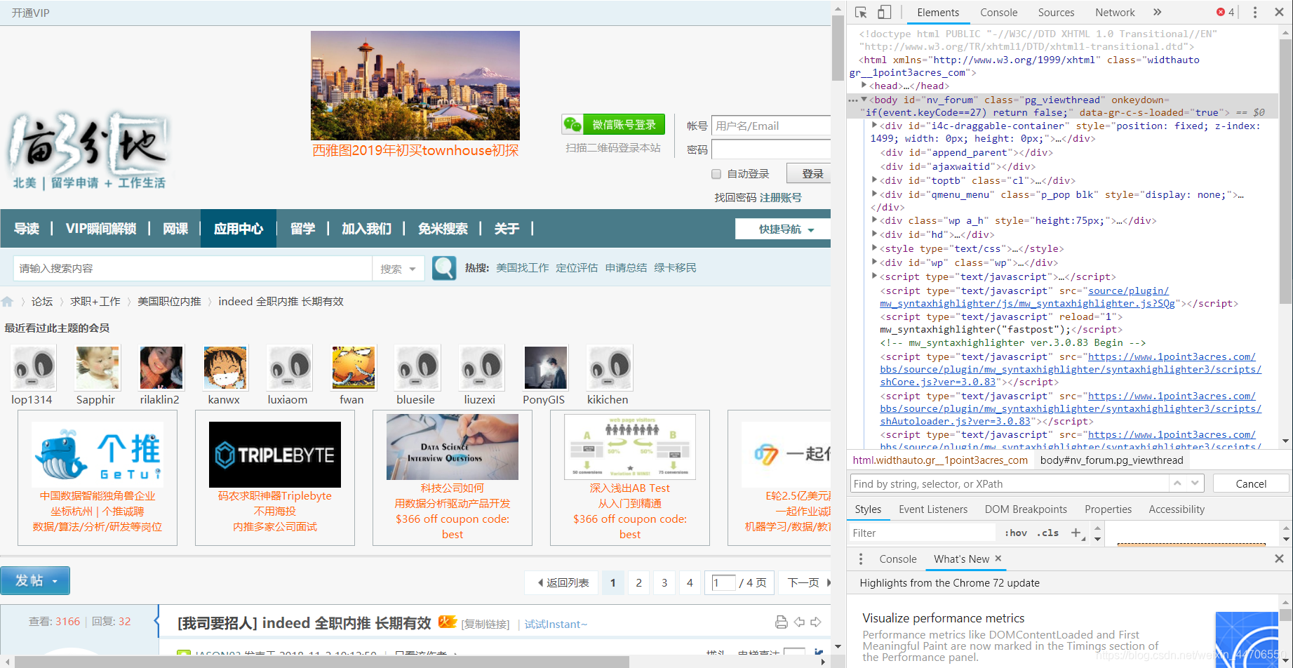Image resolution: width=1293 pixels, height=668 pixels.
Task: Toggle the device toolbar icon
Action: [884, 12]
